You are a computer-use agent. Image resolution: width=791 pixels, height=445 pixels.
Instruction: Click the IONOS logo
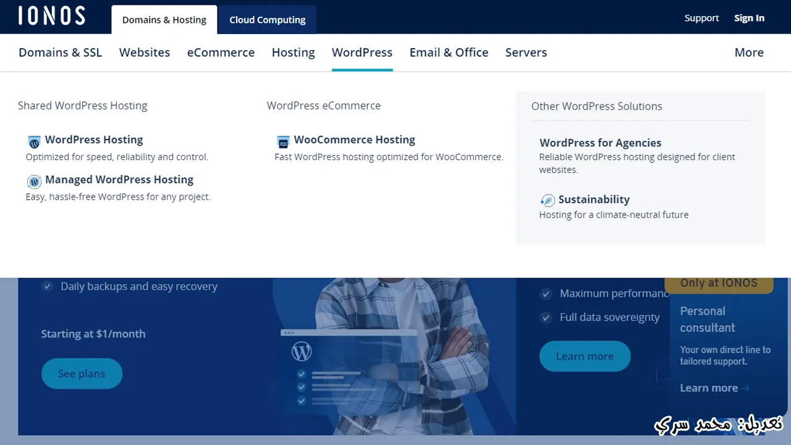coord(52,16)
